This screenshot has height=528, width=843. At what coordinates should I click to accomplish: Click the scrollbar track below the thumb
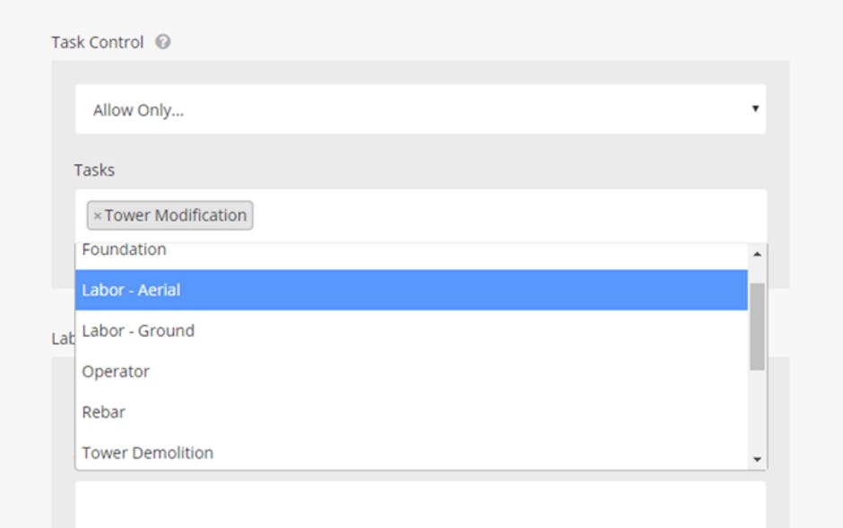point(758,412)
